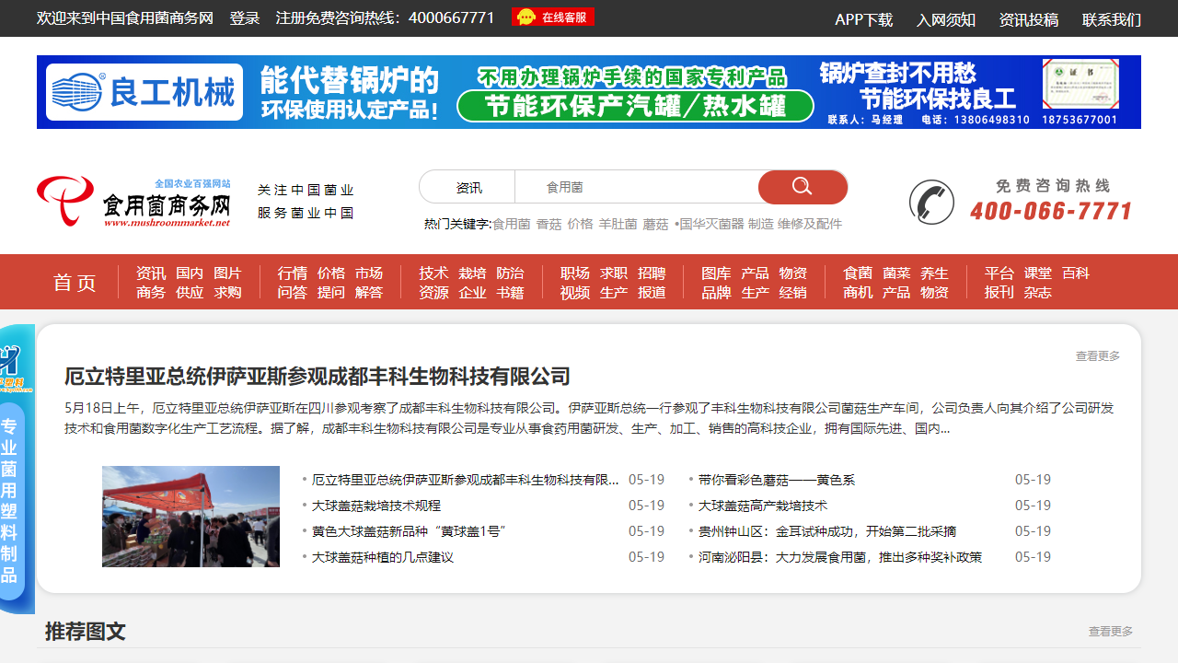Click hot keyword 国华灭菌器 under search box

coord(711,224)
